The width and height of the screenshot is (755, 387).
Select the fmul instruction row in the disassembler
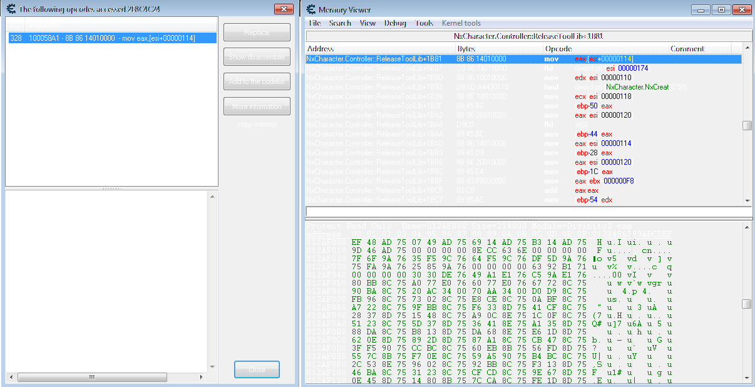point(523,87)
